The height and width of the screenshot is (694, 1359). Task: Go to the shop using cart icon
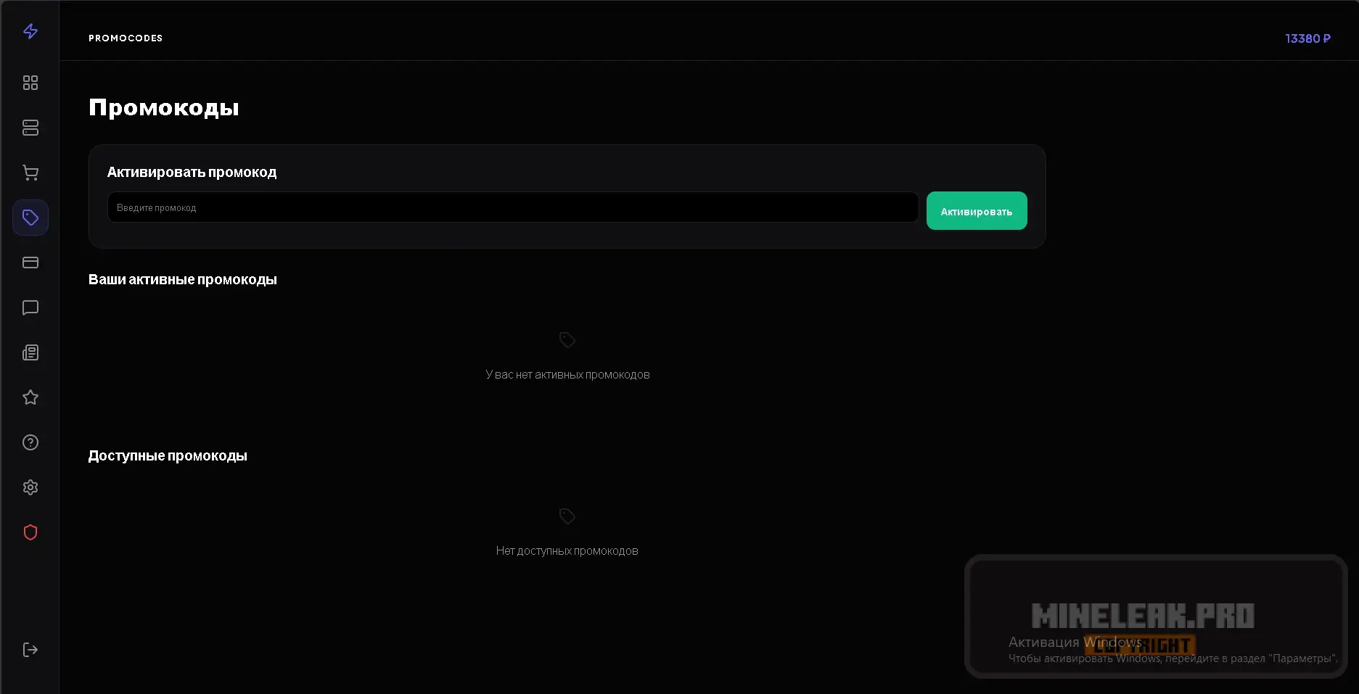(30, 173)
